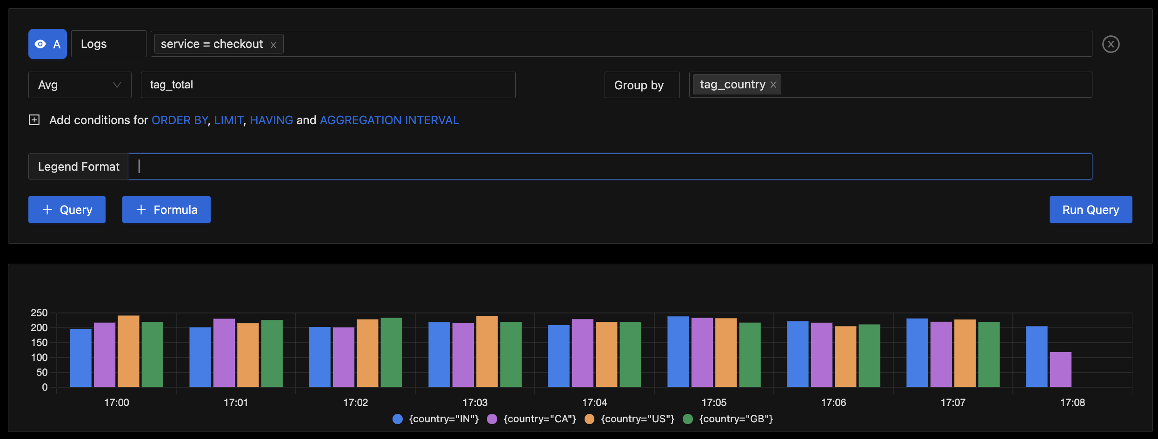Click the Group by label
Screen dimensions: 1158x439
pyautogui.click(x=639, y=85)
